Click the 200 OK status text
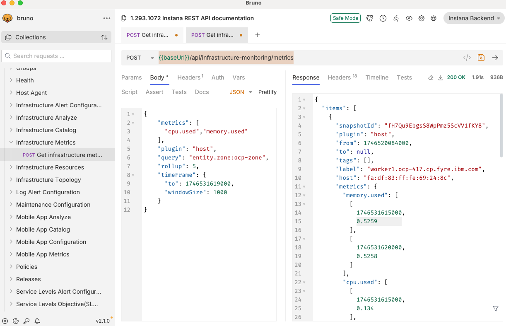Screen dimensions: 506x326 456,77
